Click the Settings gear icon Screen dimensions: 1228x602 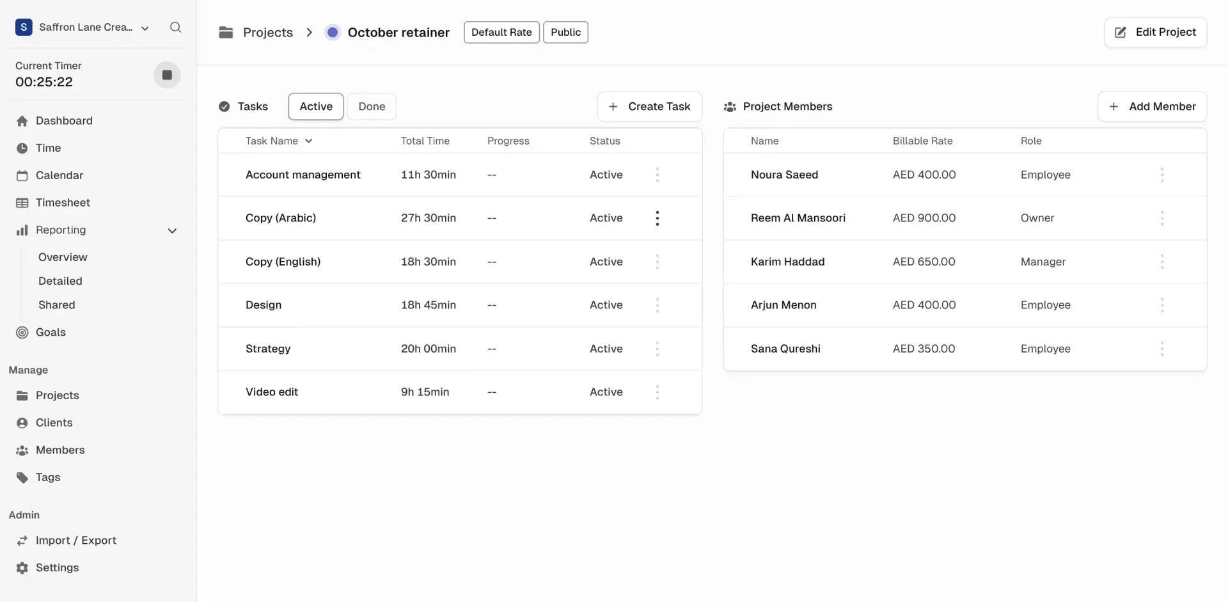coord(22,568)
